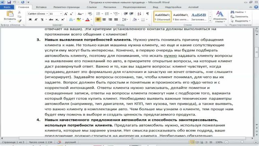
Task: Increase font size with the grow font icon
Action: click(66, 14)
